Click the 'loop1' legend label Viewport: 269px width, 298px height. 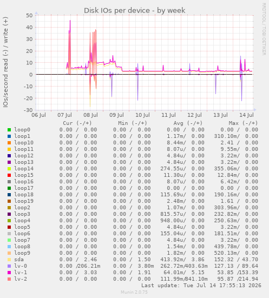coord(22,136)
